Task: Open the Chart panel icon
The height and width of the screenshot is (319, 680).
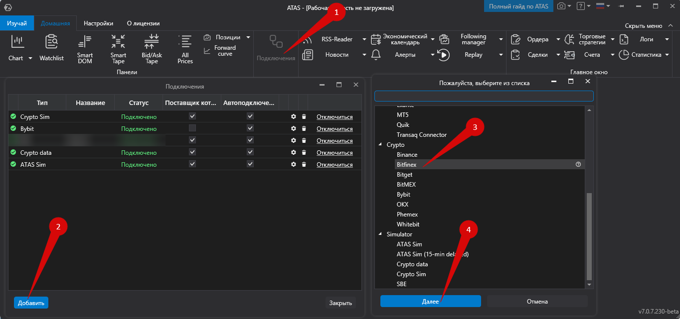Action: coord(17,42)
